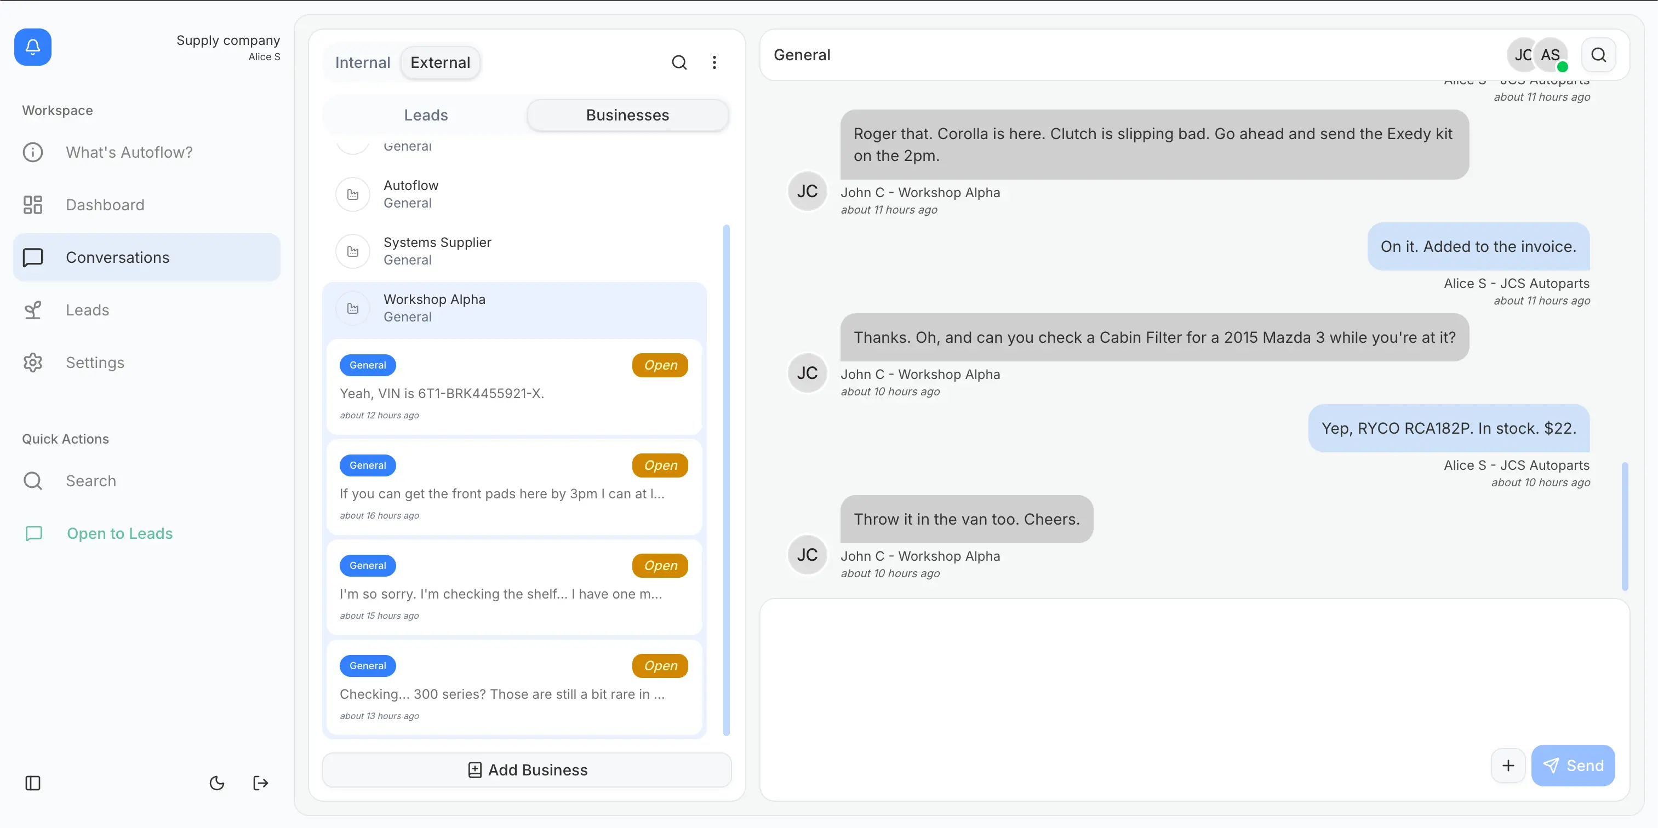Screen dimensions: 1658x828
Task: Click the JC participant avatar in header
Action: click(1522, 55)
